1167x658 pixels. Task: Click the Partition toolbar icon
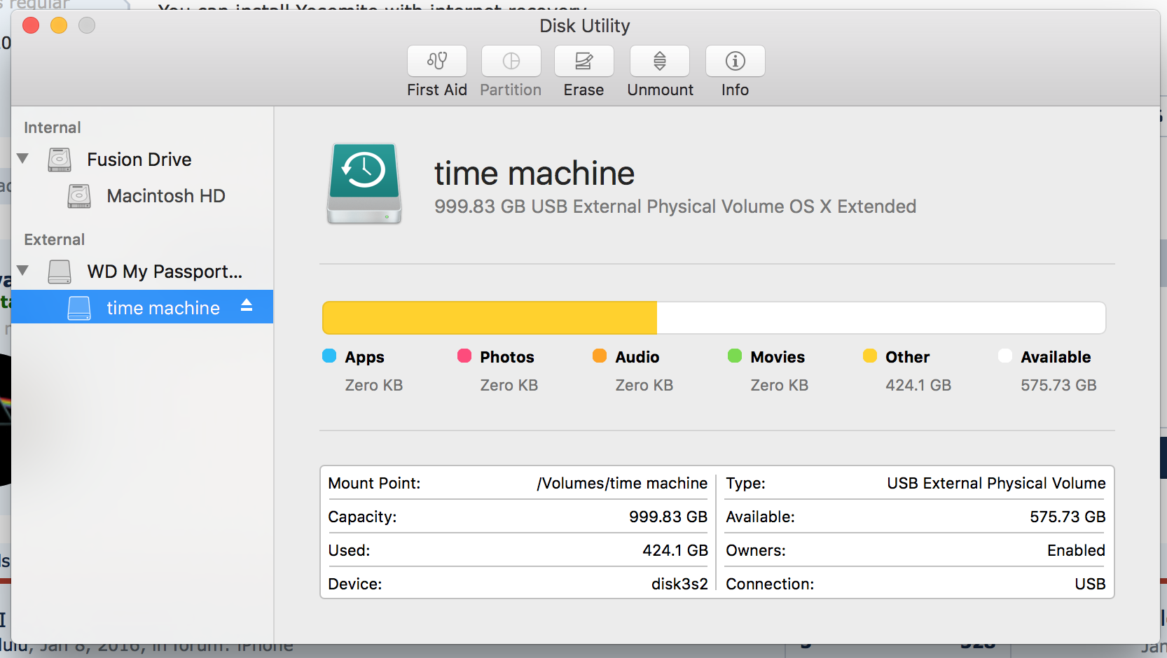(x=511, y=61)
